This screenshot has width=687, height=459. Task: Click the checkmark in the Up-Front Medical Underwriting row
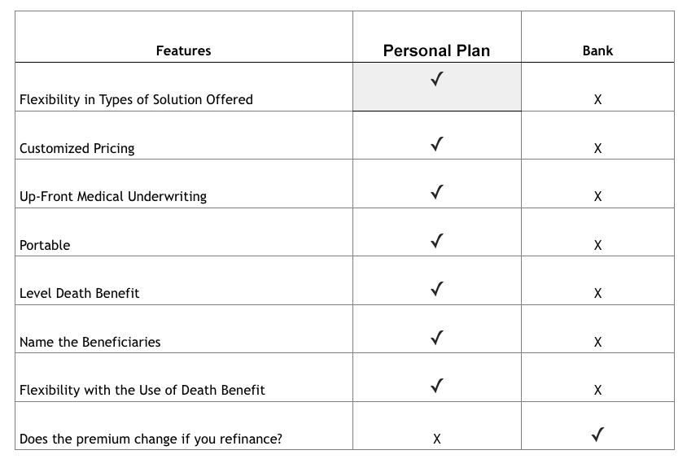[x=437, y=192]
